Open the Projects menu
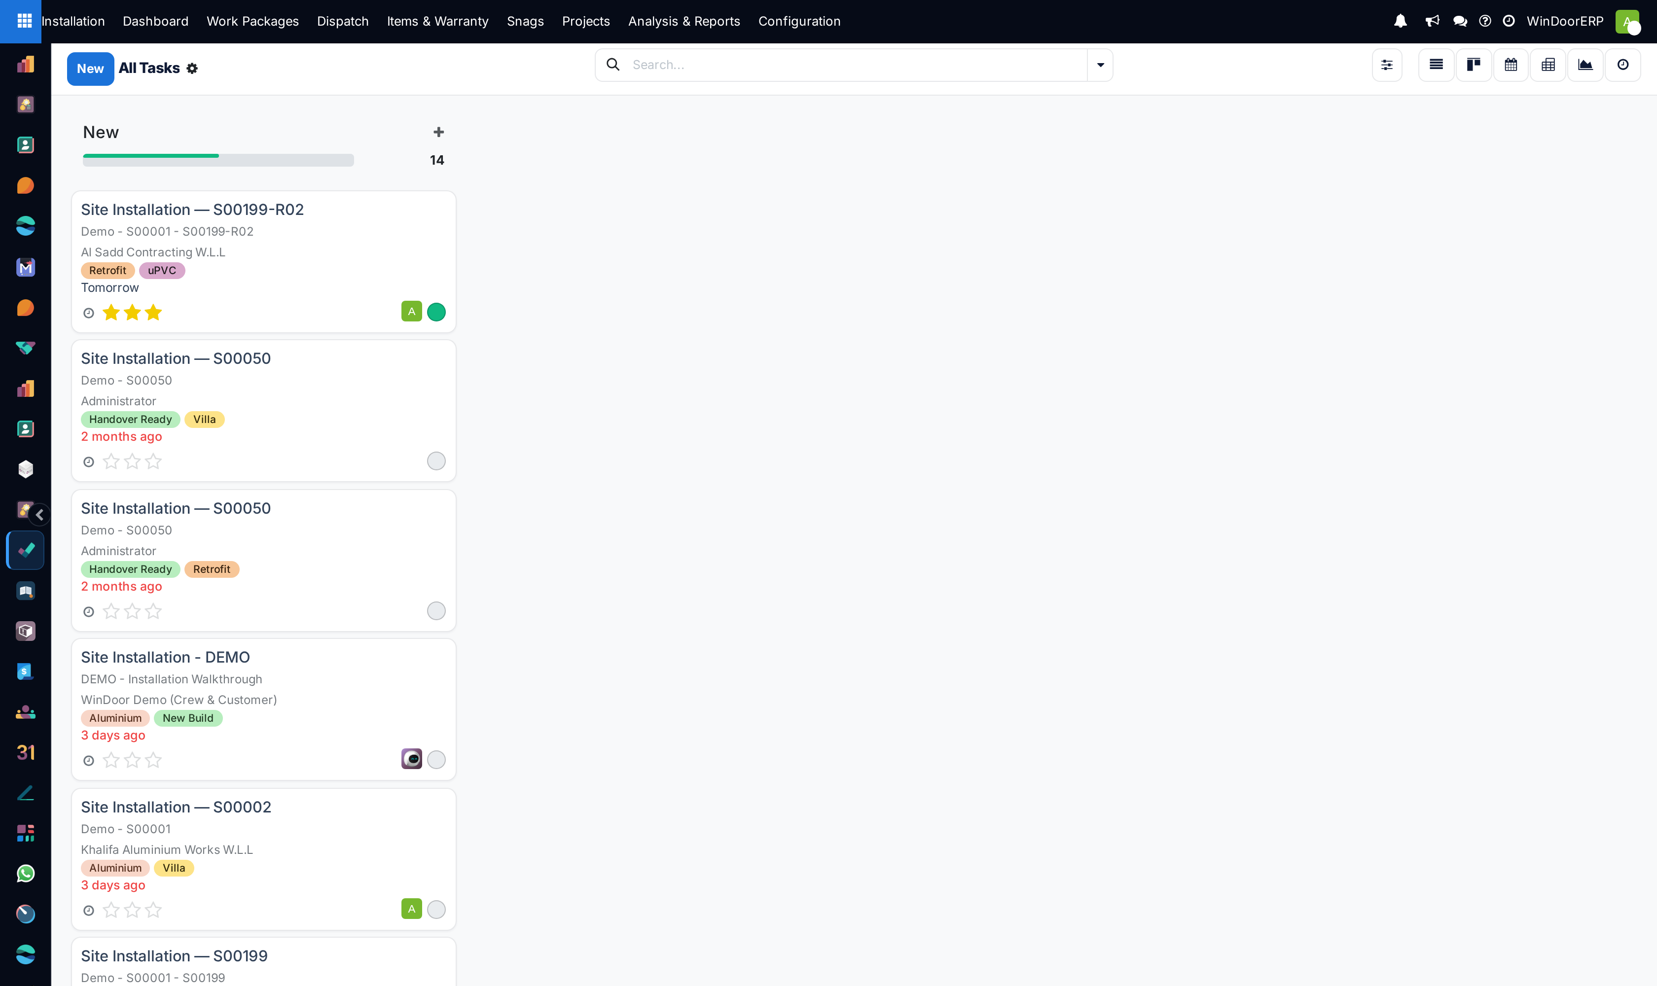1657x986 pixels. [585, 21]
